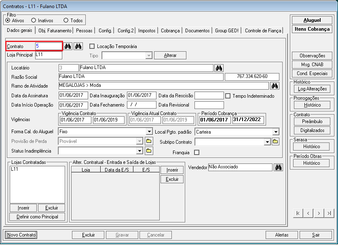Expand the Subtipo Contrato dropdown
338x245 pixels.
coord(267,142)
